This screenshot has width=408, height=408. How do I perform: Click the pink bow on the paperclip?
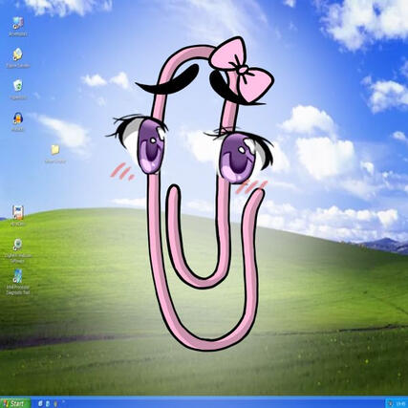pyautogui.click(x=242, y=70)
